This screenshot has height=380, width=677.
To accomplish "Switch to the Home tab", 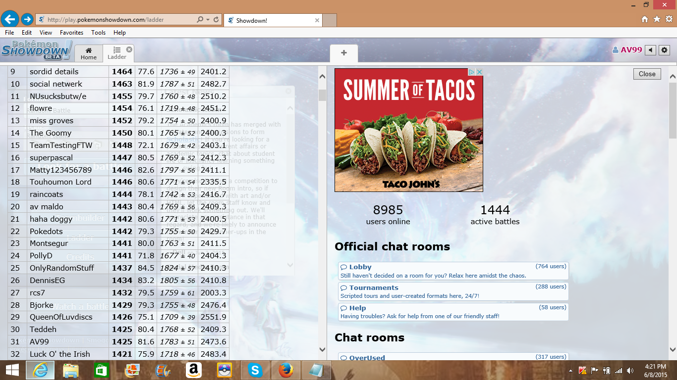I will pyautogui.click(x=89, y=53).
